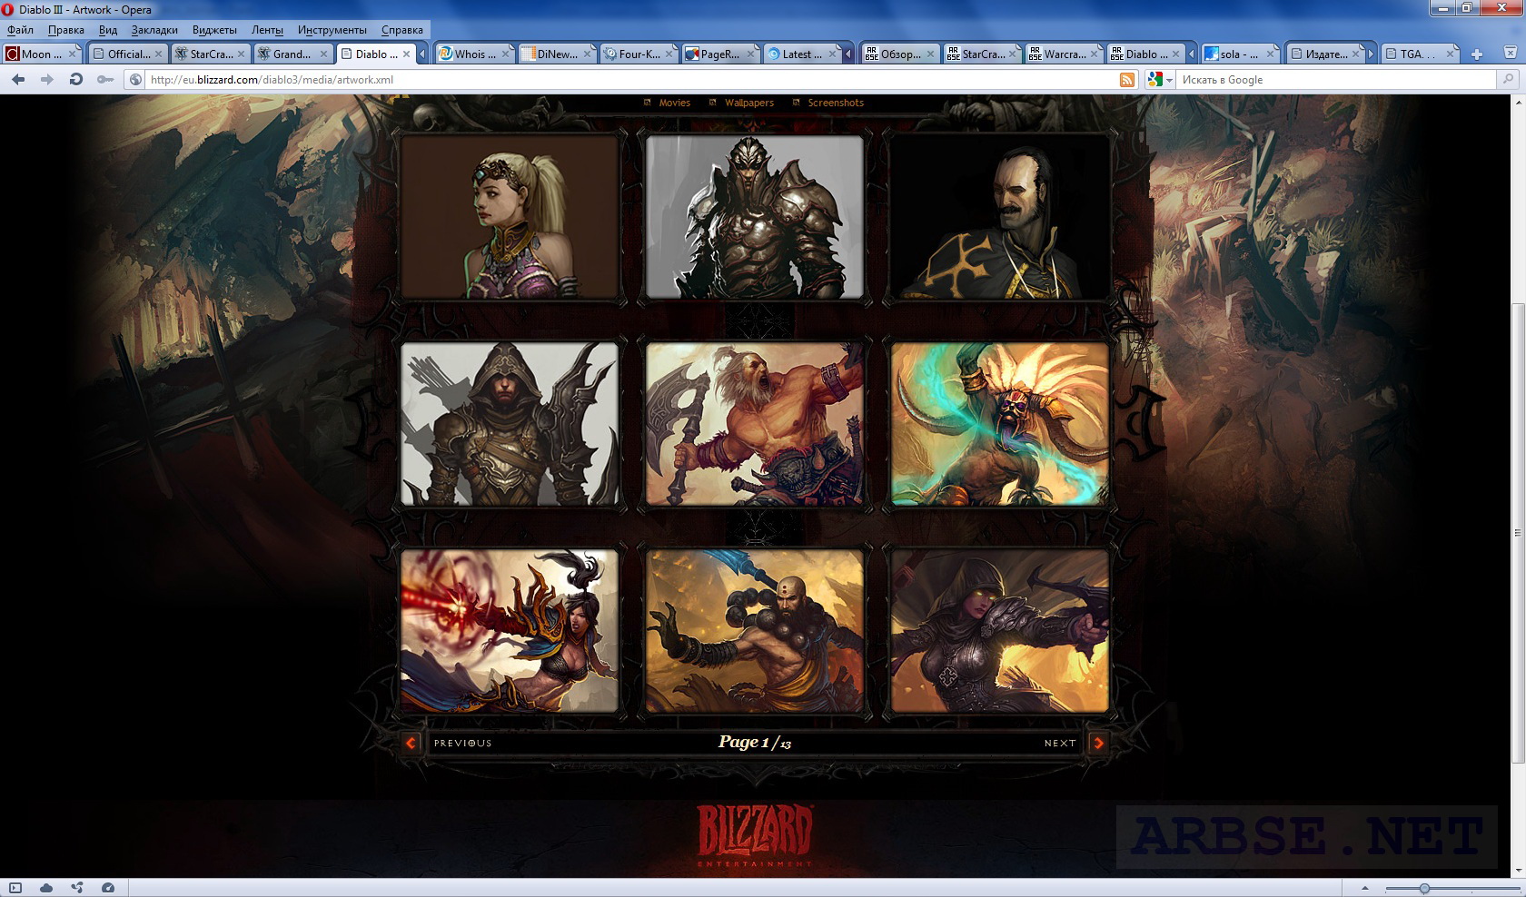
Task: Open the Справка menu
Action: pyautogui.click(x=402, y=30)
